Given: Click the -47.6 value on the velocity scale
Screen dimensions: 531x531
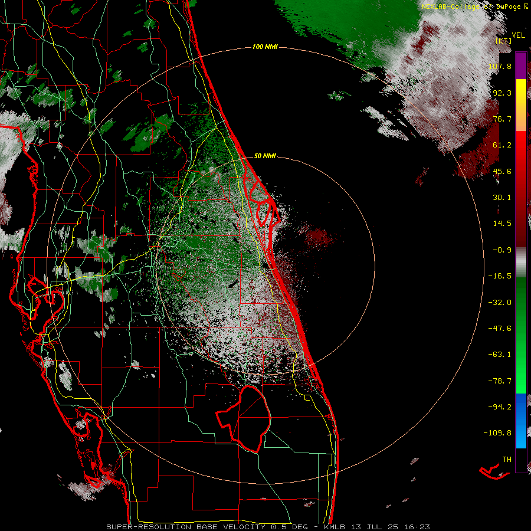Looking at the screenshot, I should (500, 329).
